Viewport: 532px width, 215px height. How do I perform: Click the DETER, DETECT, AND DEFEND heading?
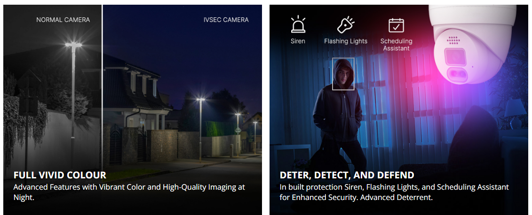point(347,175)
